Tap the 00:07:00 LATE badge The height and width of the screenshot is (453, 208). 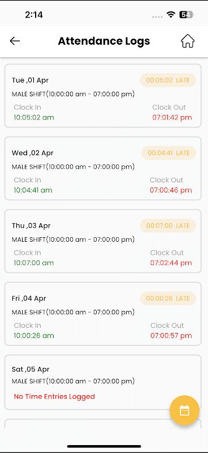[x=168, y=225]
